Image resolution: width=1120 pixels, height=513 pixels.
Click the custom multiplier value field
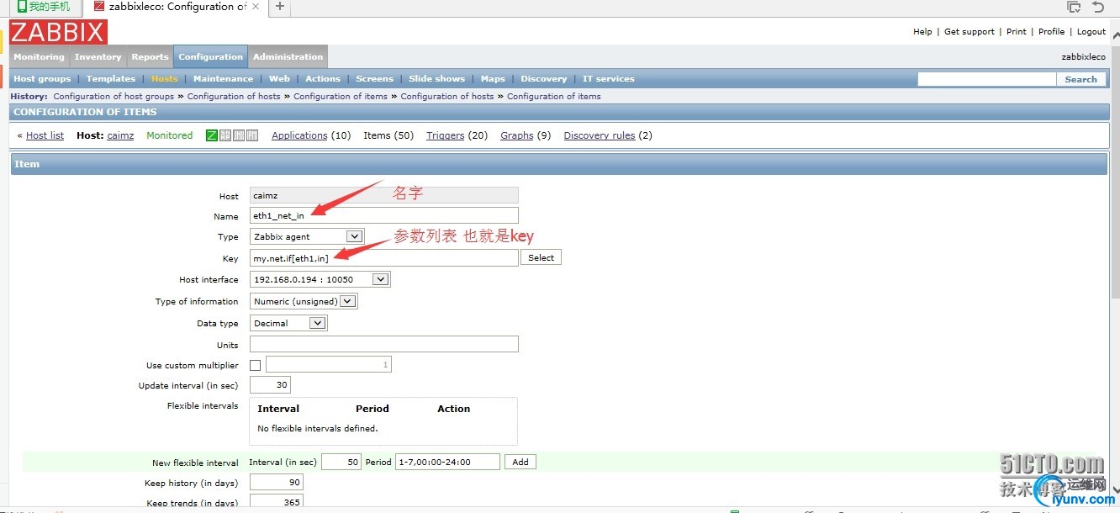click(329, 365)
